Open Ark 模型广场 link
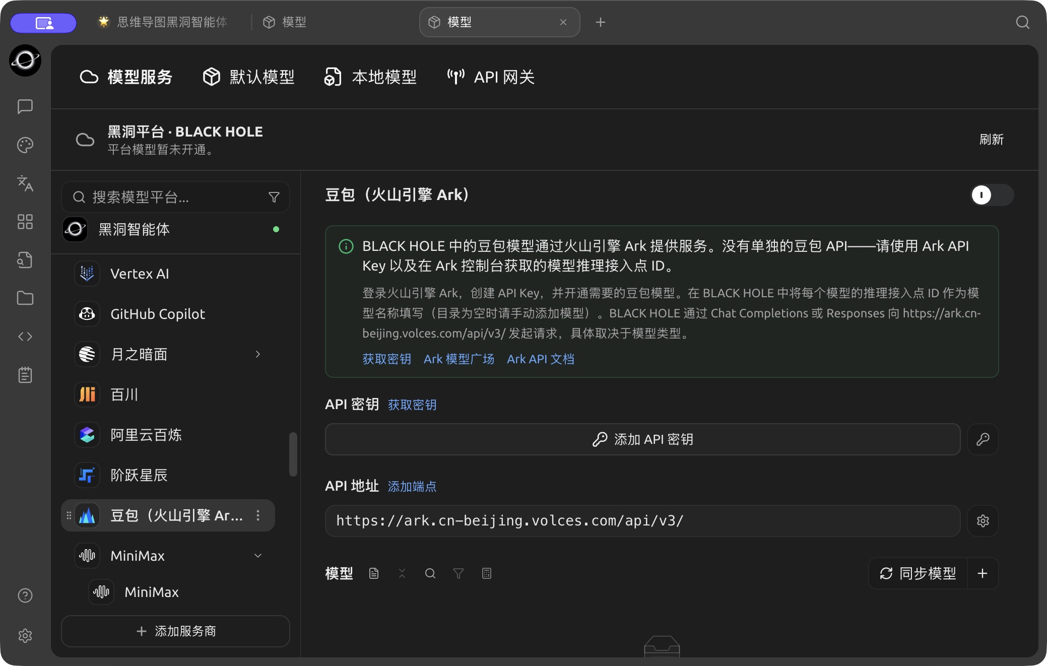1047x666 pixels. click(459, 359)
